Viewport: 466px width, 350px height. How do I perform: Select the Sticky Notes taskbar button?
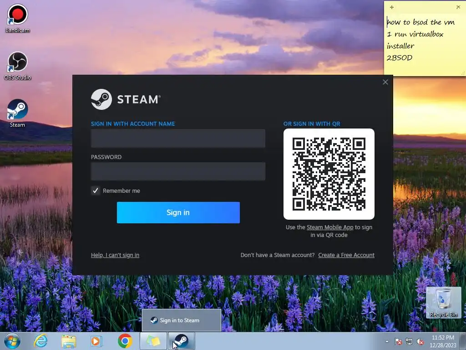(153, 341)
